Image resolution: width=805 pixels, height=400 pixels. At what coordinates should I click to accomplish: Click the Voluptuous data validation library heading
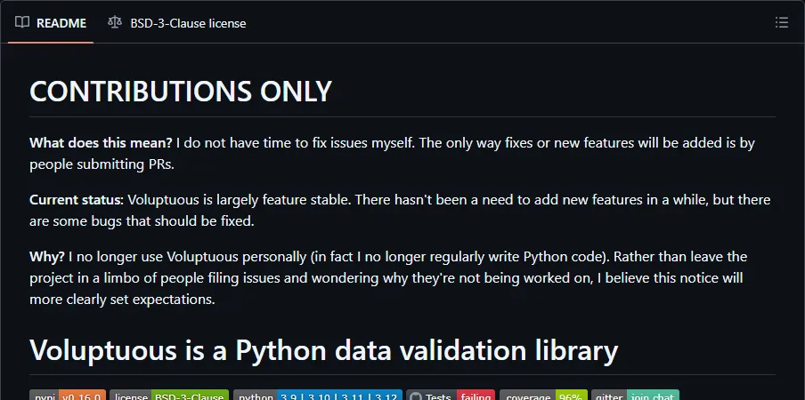(x=324, y=350)
